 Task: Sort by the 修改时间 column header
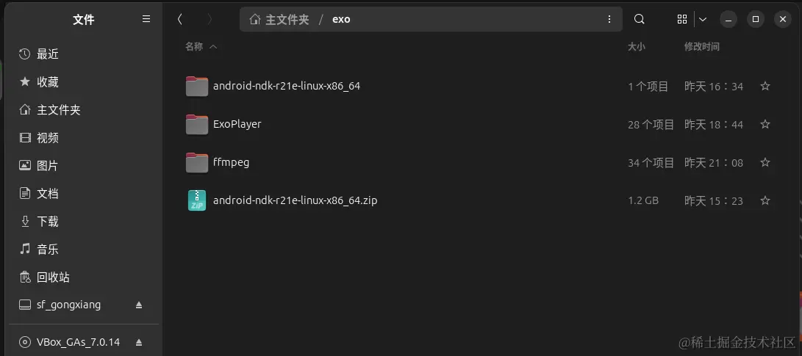(702, 46)
